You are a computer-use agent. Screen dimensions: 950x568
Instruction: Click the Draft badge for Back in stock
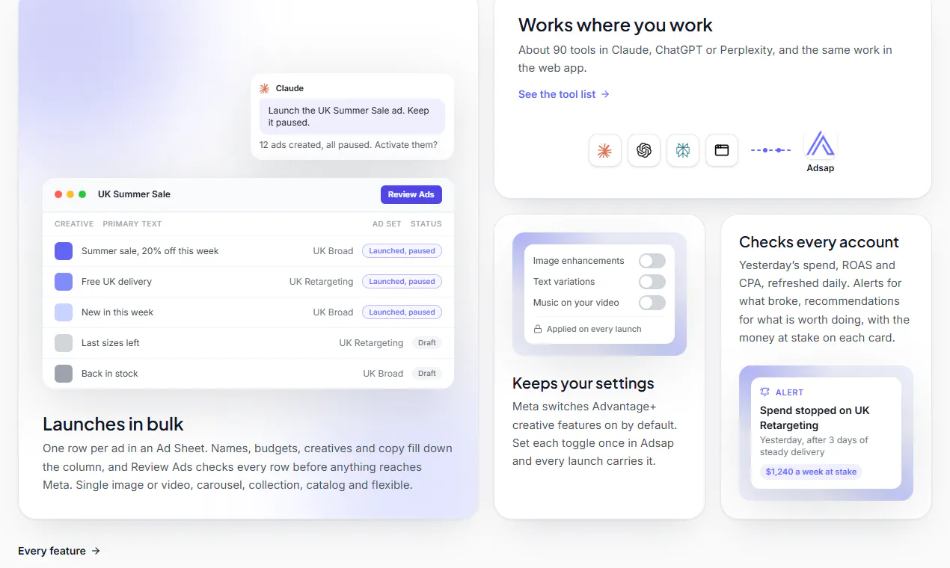pos(427,374)
